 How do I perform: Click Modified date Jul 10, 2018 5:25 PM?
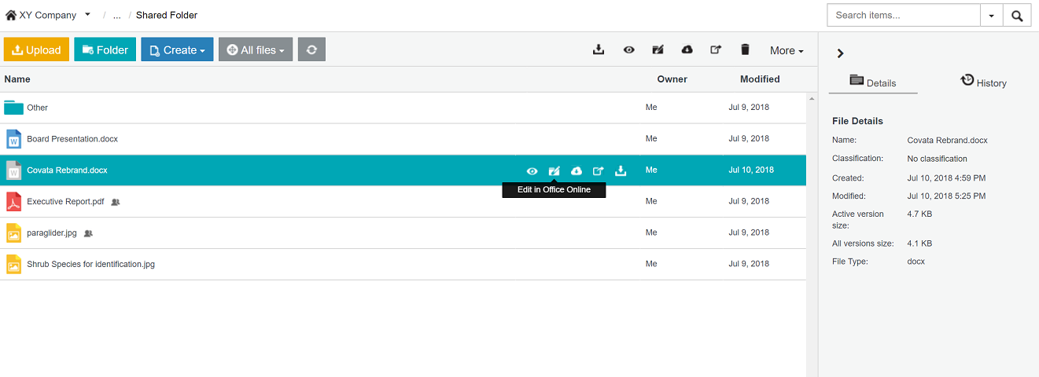946,196
